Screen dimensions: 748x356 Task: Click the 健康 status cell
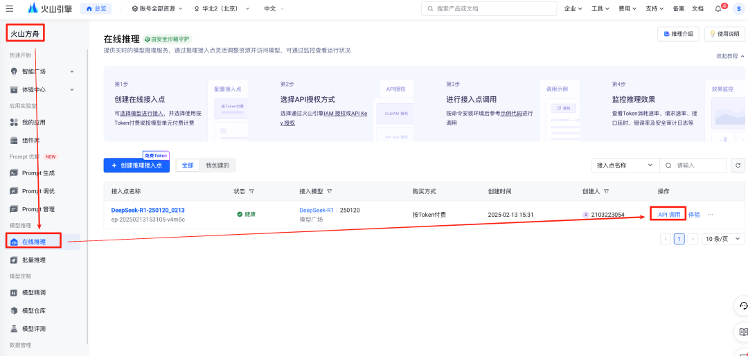247,214
